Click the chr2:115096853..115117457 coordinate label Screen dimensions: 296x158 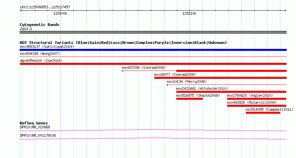point(45,7)
